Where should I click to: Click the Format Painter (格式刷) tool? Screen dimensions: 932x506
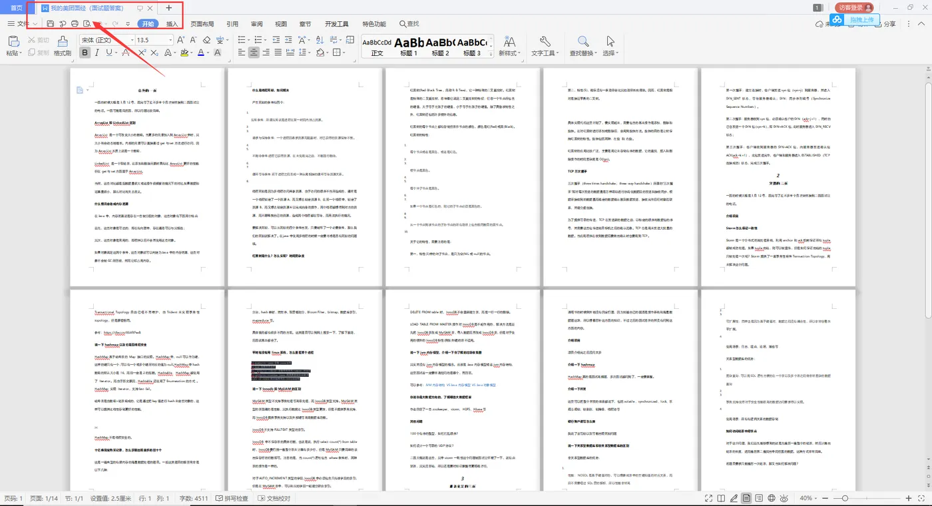63,46
